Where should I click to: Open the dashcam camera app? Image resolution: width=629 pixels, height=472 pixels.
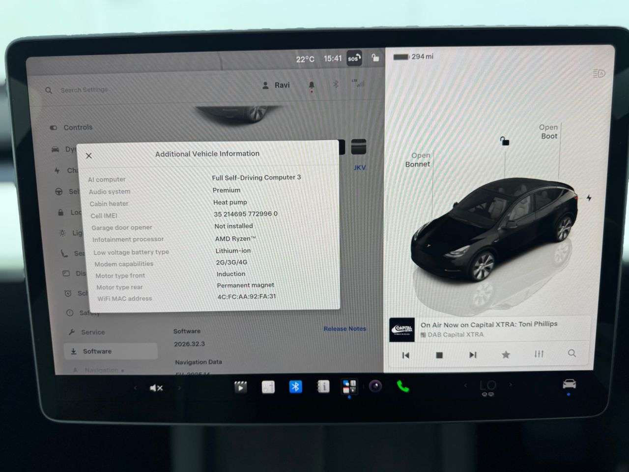tap(375, 386)
